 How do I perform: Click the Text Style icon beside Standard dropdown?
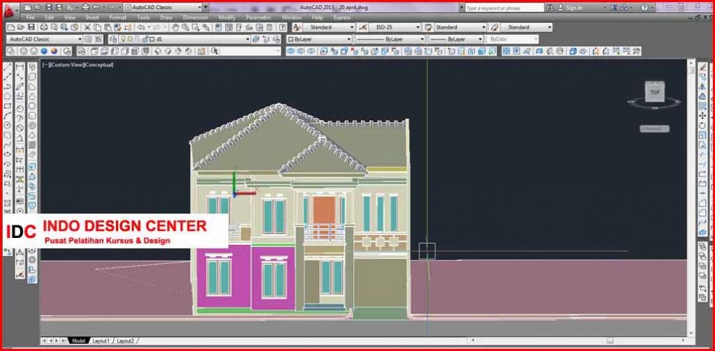tap(297, 27)
